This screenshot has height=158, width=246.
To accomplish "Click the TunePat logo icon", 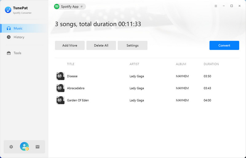I will click(x=8, y=10).
